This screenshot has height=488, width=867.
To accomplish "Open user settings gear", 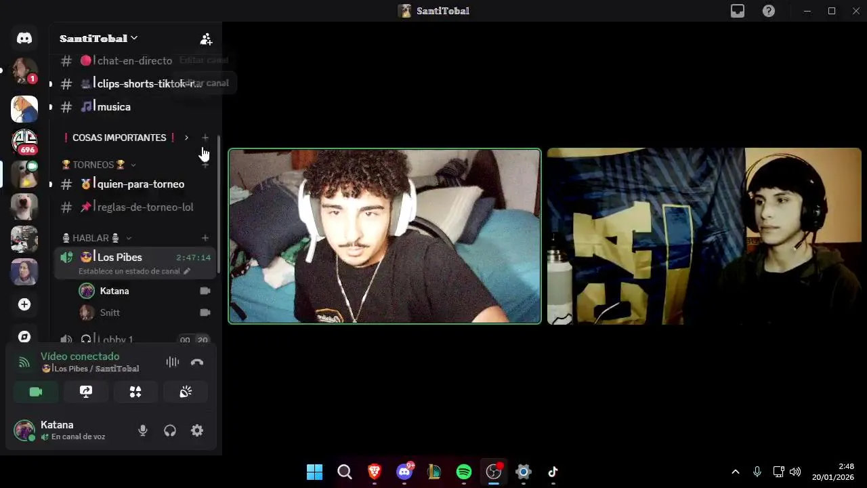I will (x=197, y=430).
